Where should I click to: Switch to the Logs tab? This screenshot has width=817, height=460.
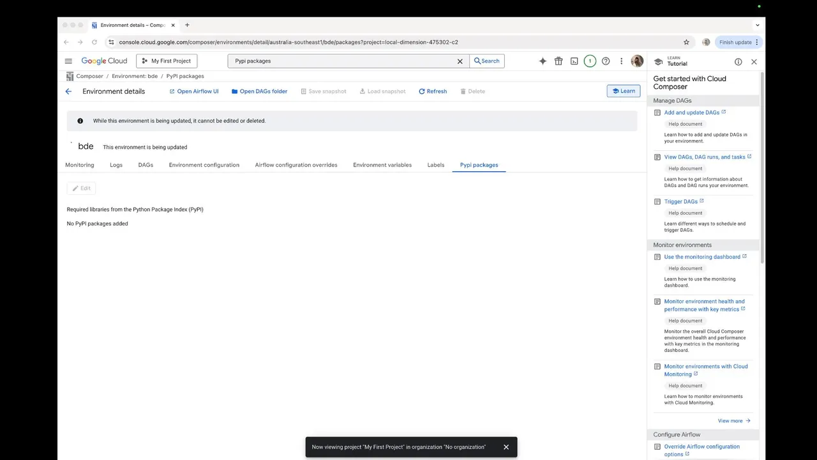[116, 165]
